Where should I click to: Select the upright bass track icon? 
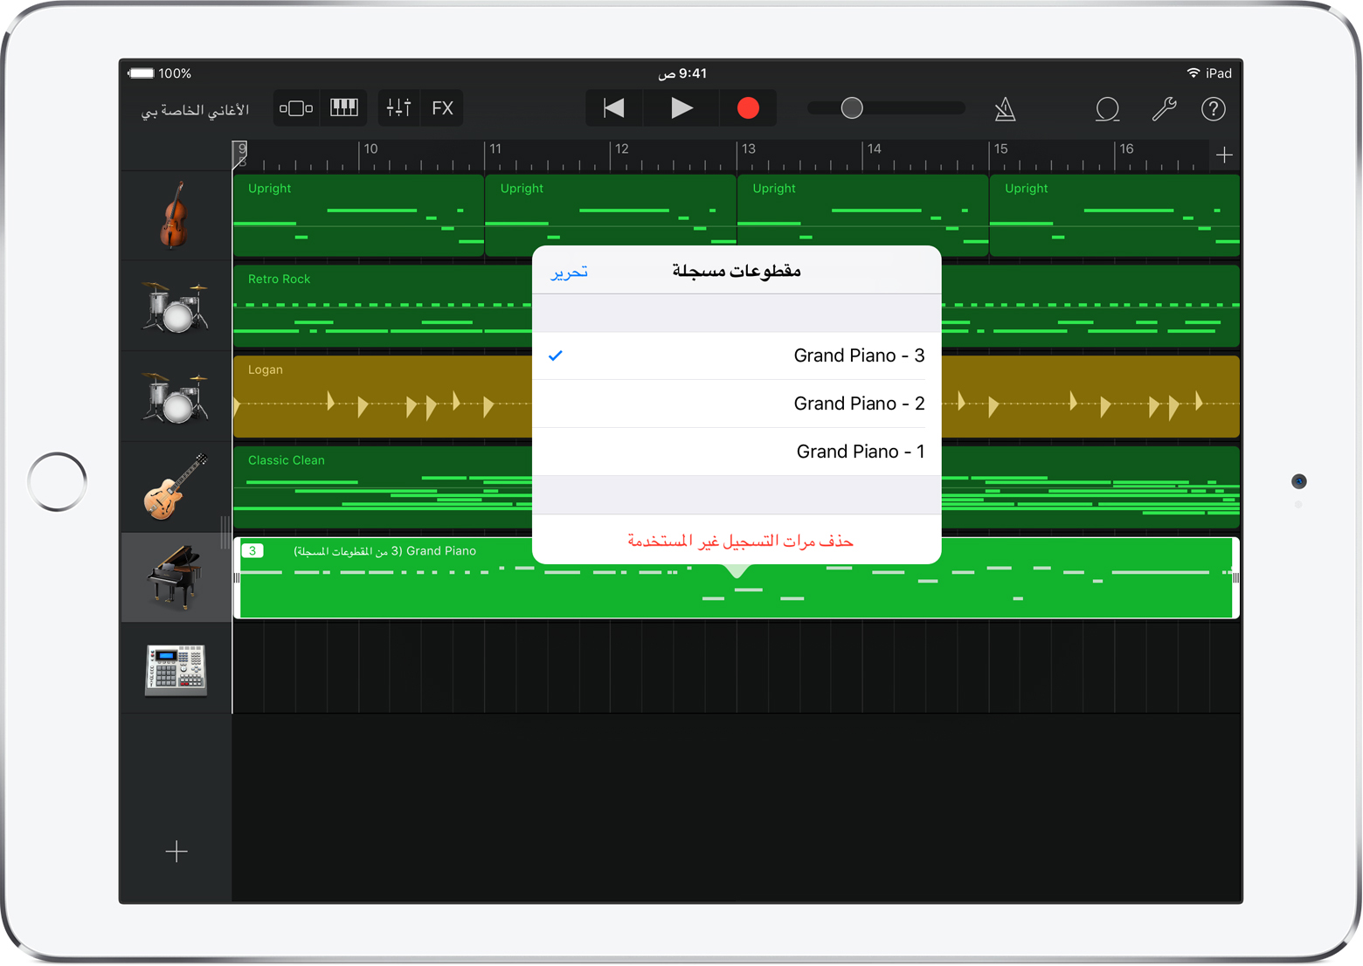(x=175, y=215)
